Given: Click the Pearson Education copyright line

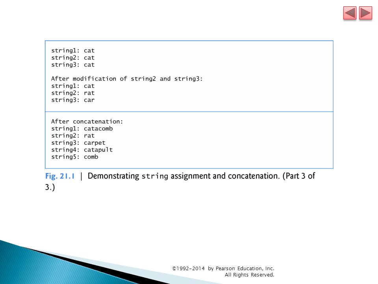Looking at the screenshot, I should 223,268.
